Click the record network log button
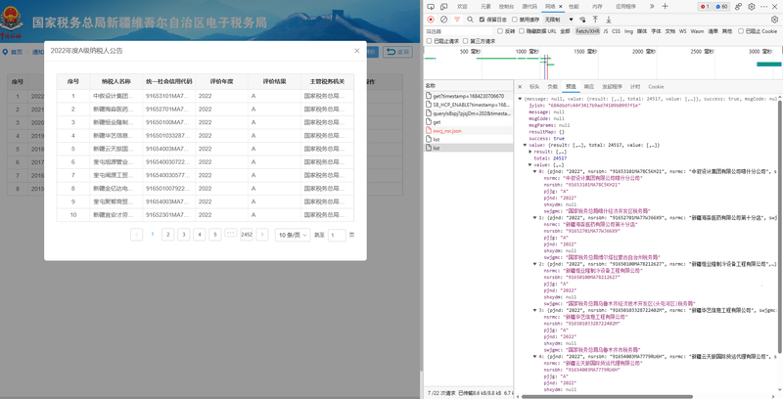Viewport: 783px width, 399px height. click(431, 20)
